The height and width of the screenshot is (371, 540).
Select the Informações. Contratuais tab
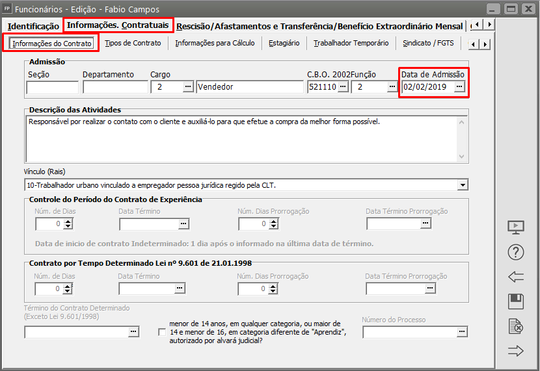point(118,25)
